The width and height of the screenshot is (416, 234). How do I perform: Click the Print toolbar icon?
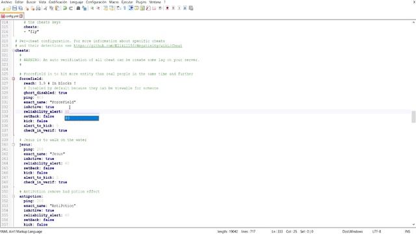pyautogui.click(x=38, y=8)
